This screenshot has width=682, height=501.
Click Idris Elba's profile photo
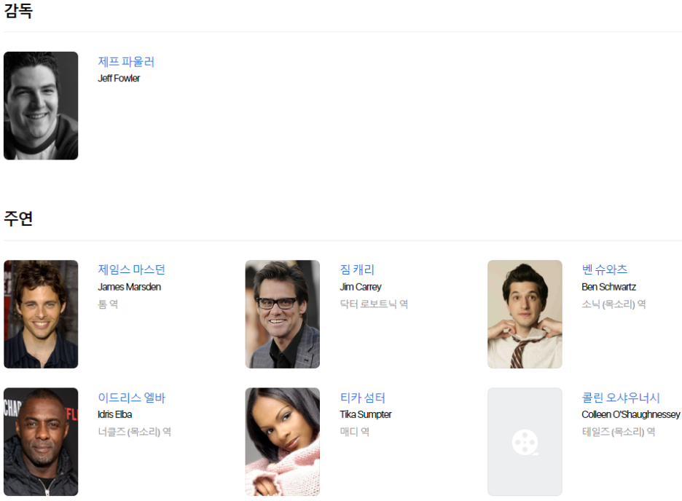point(41,442)
